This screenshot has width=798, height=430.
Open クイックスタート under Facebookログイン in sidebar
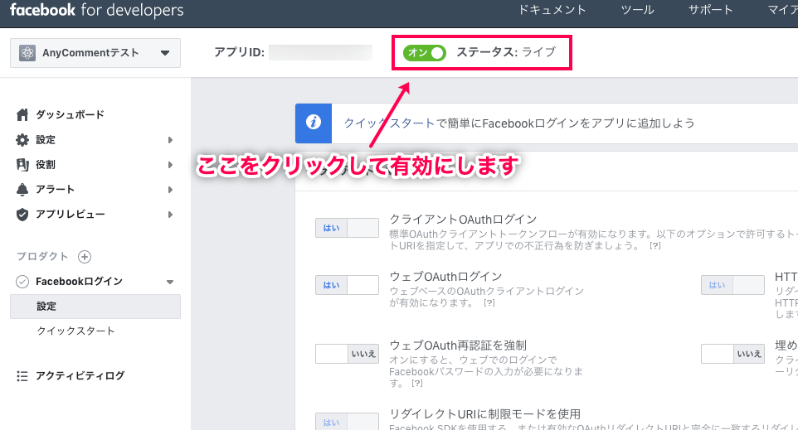(75, 331)
